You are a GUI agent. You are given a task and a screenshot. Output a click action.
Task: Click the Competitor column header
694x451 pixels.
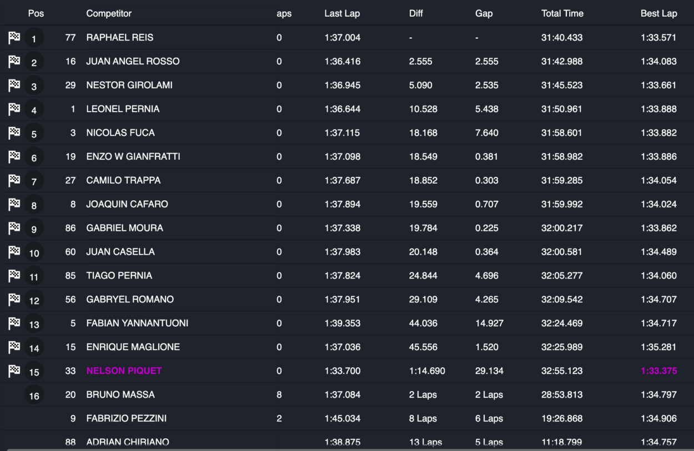109,13
